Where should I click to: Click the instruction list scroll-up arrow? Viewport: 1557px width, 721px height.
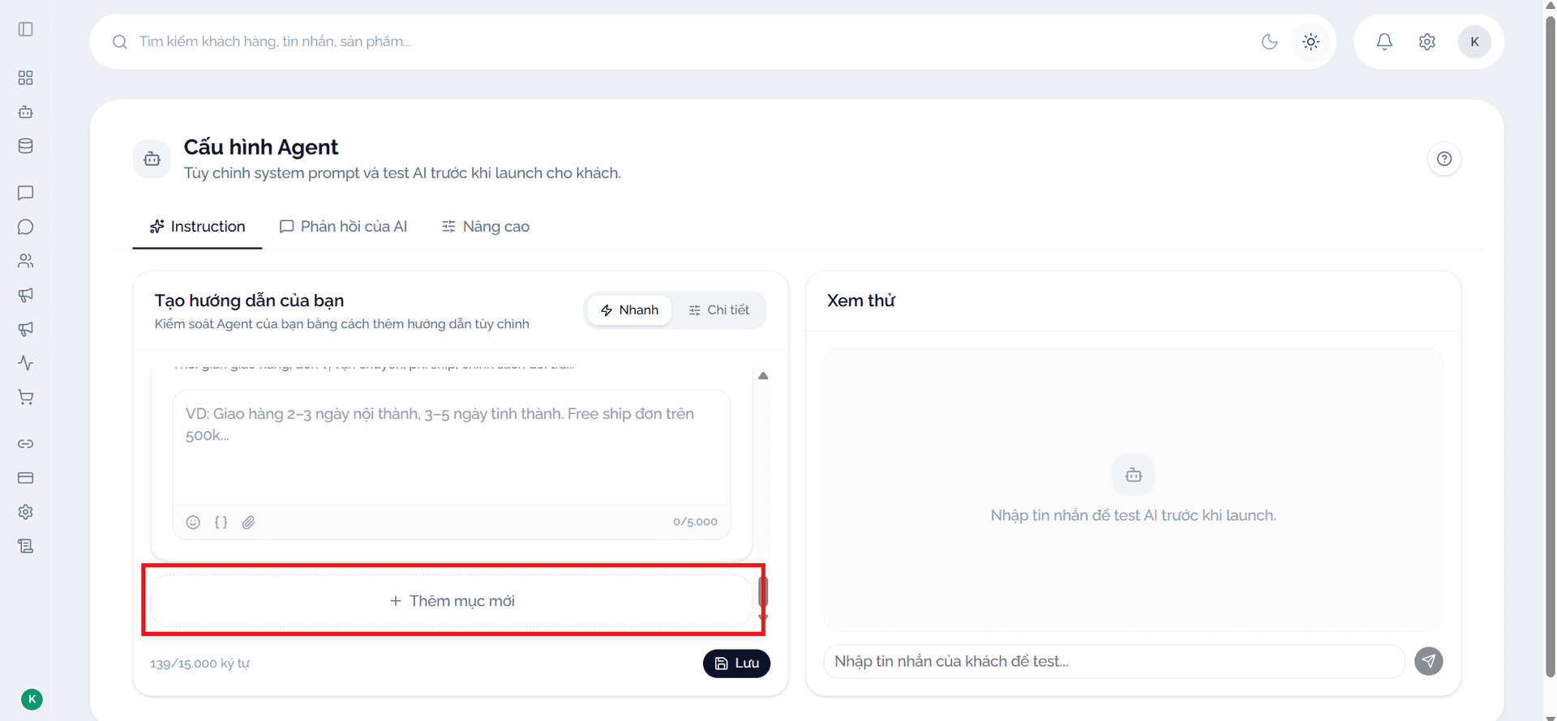click(x=763, y=376)
